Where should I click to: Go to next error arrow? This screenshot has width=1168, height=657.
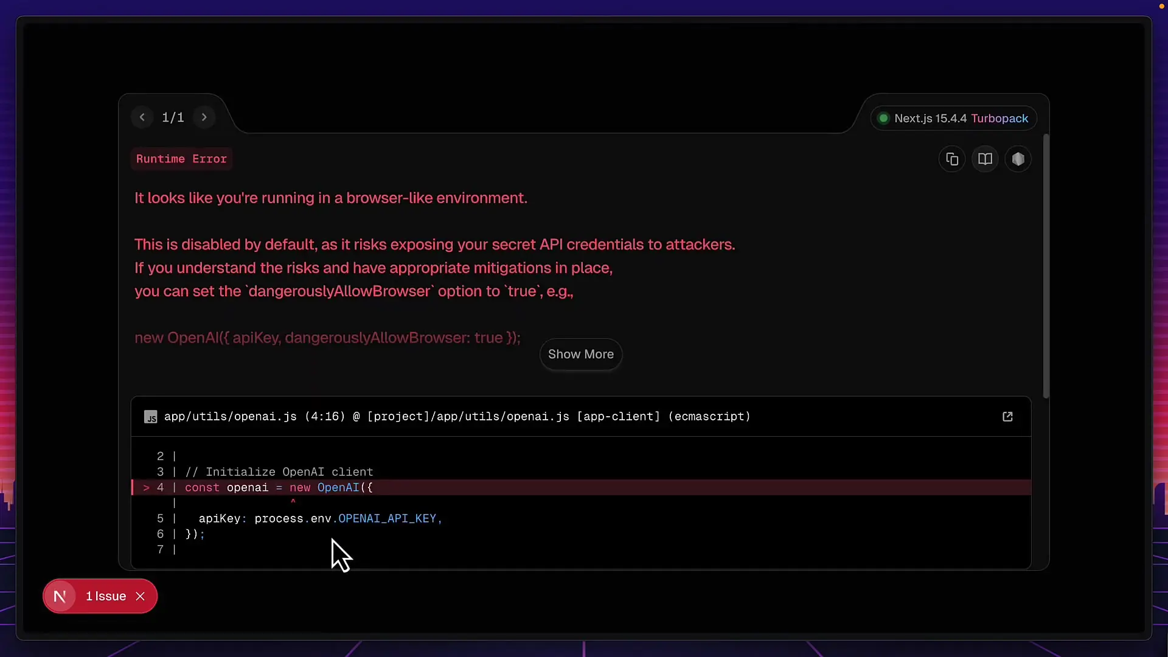click(204, 117)
